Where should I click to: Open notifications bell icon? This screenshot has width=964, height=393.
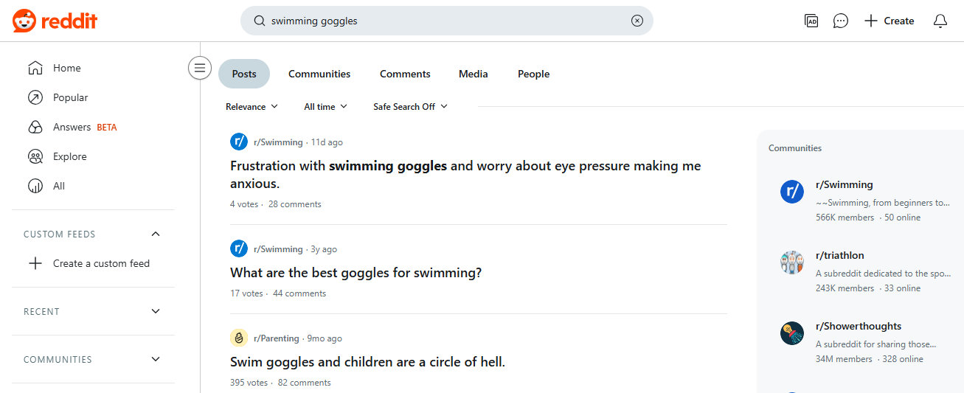pos(940,21)
